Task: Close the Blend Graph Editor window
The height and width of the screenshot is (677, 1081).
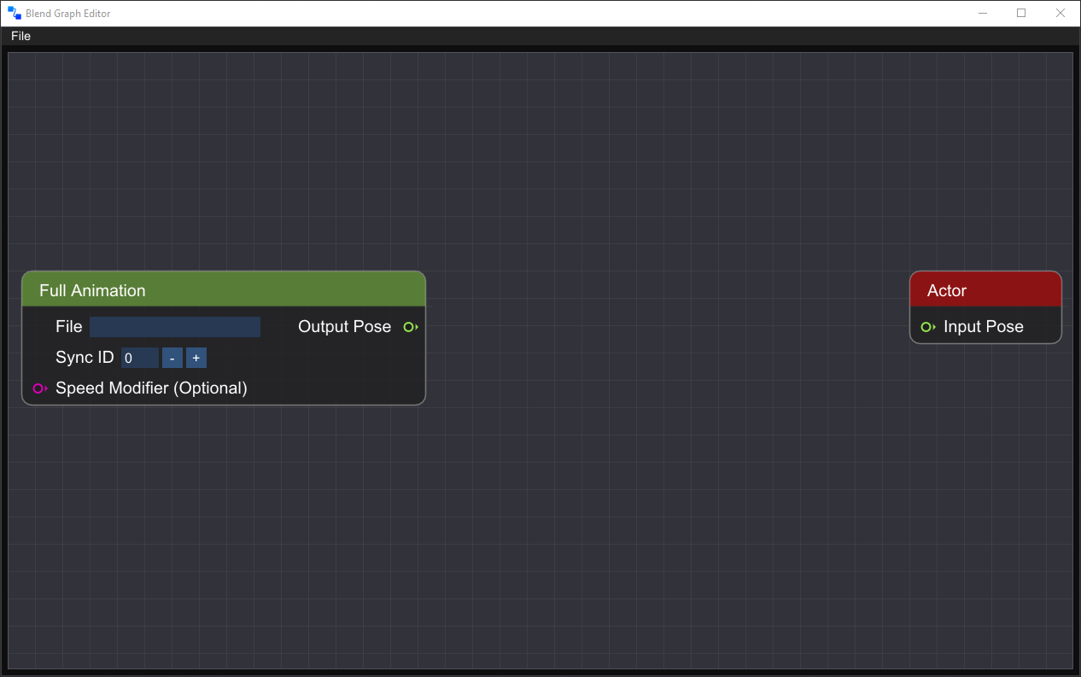Action: click(1061, 13)
